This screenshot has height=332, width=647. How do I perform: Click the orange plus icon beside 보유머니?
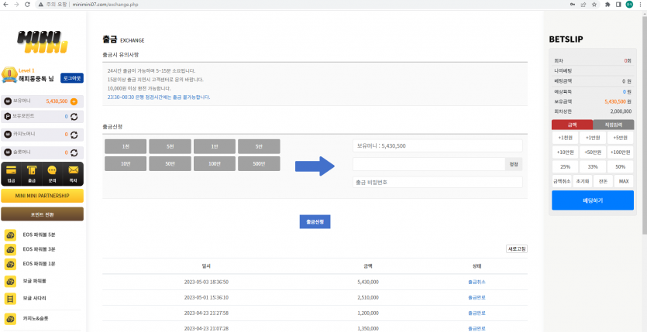point(74,101)
